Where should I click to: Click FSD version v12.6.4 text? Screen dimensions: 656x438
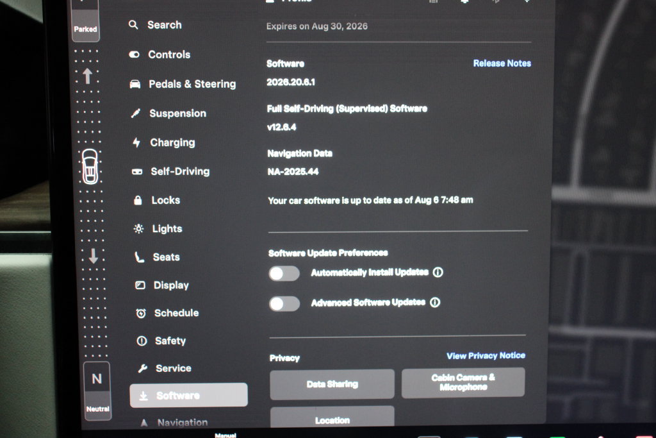(282, 128)
